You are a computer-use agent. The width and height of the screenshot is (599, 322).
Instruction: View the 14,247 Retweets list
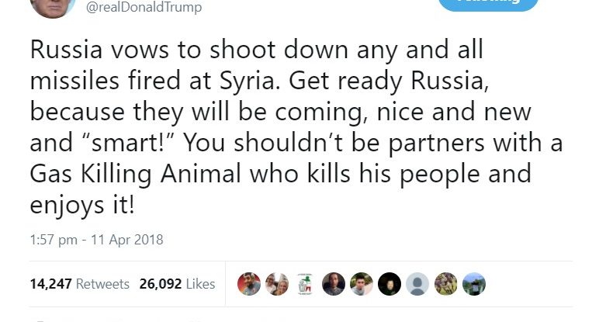[79, 284]
